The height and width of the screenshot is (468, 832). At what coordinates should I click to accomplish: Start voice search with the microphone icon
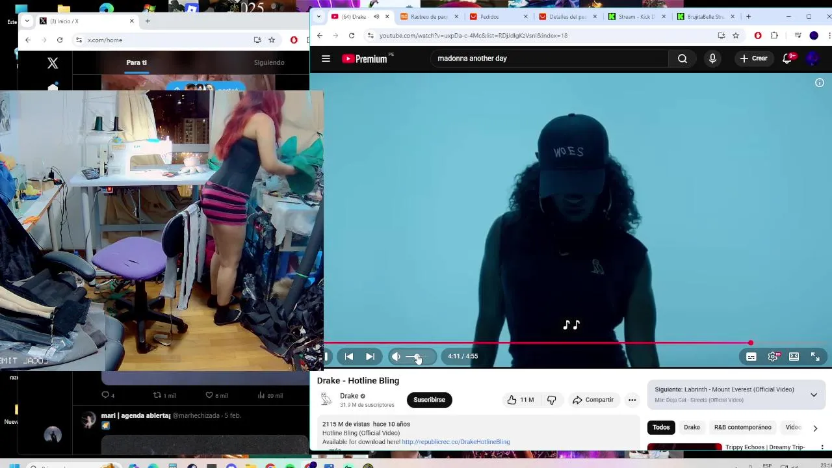712,58
